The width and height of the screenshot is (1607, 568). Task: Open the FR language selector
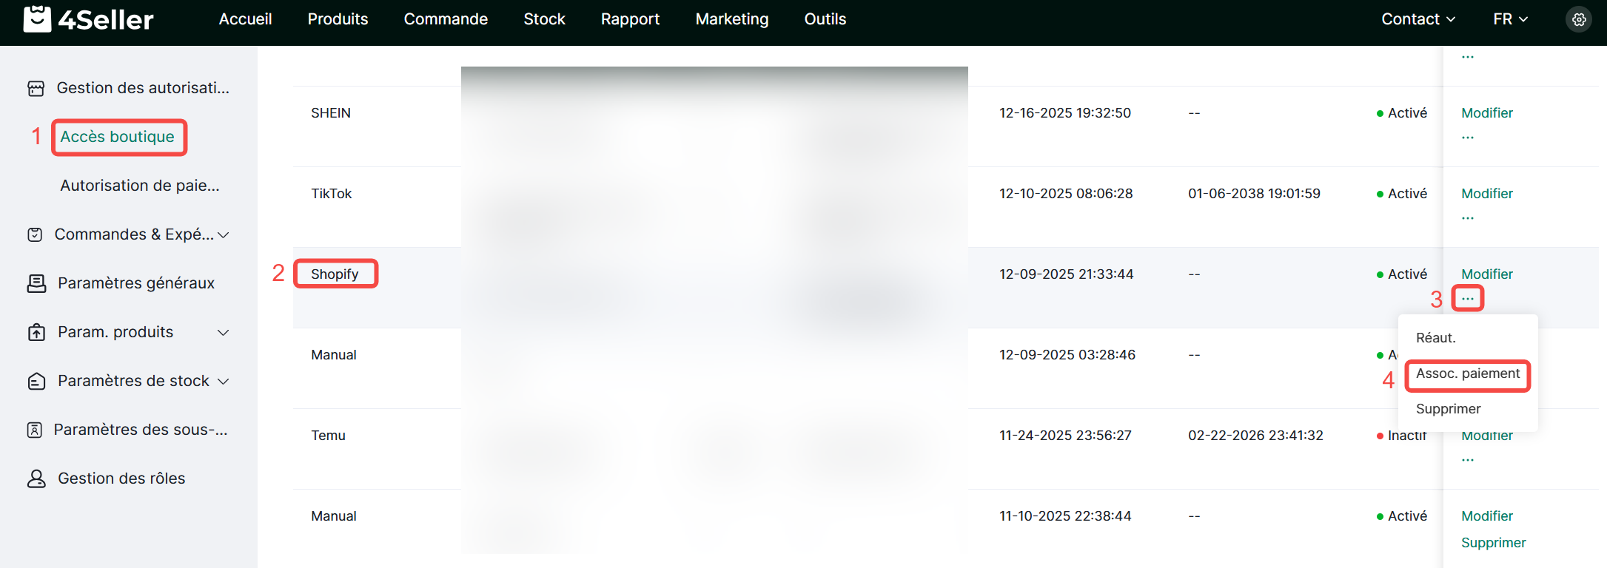click(1510, 19)
